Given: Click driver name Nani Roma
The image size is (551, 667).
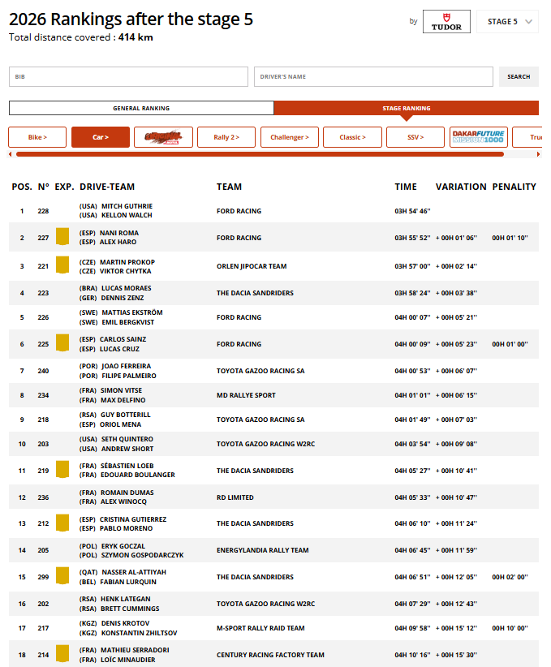Looking at the screenshot, I should tap(119, 233).
